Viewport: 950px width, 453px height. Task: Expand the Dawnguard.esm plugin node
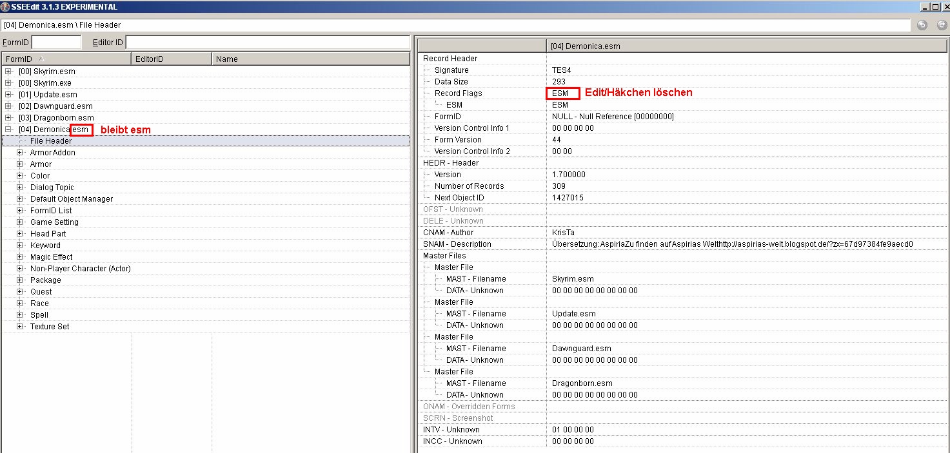pos(8,106)
